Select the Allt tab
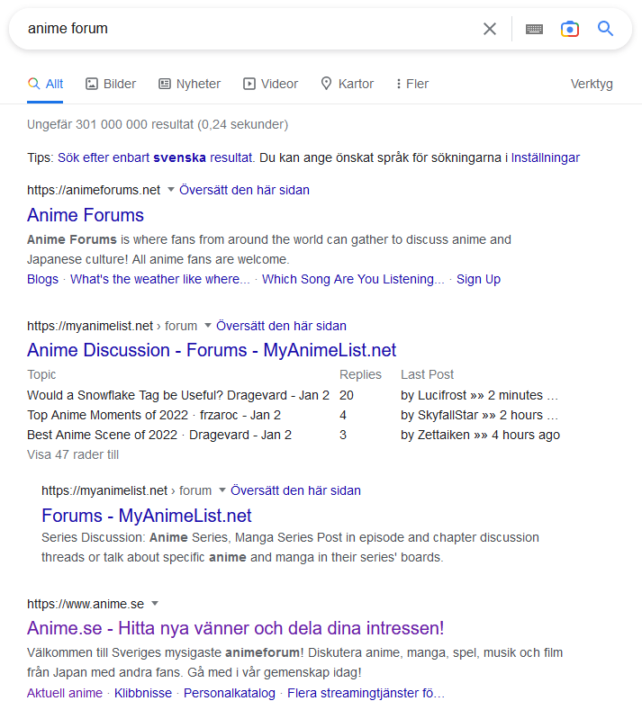Viewport: 642px width, 710px height. (x=45, y=84)
